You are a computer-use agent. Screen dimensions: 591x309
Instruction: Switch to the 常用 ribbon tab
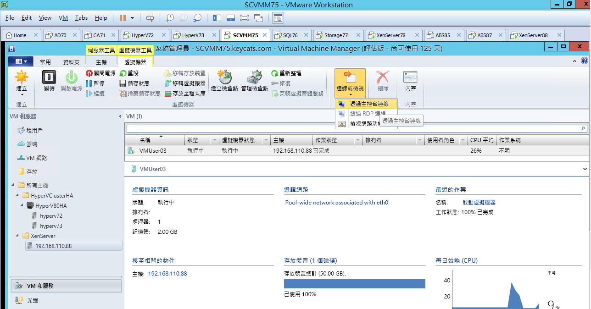click(x=45, y=62)
